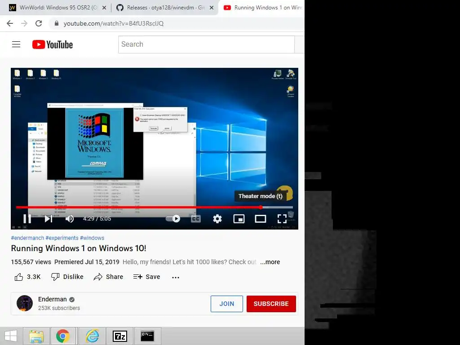This screenshot has width=460, height=345.
Task: Open Command Prompt from taskbar
Action: coord(147,336)
